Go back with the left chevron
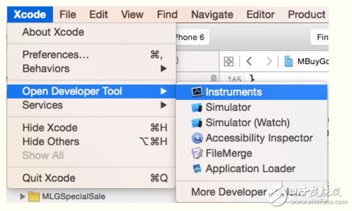352x211 pixels. click(249, 61)
